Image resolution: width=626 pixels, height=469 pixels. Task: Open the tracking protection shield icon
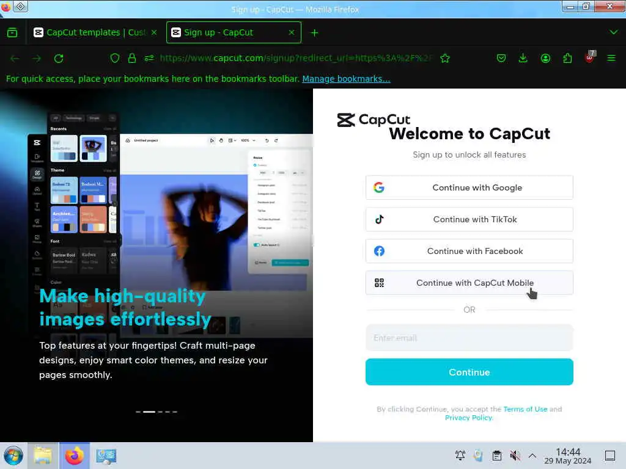[x=115, y=58]
